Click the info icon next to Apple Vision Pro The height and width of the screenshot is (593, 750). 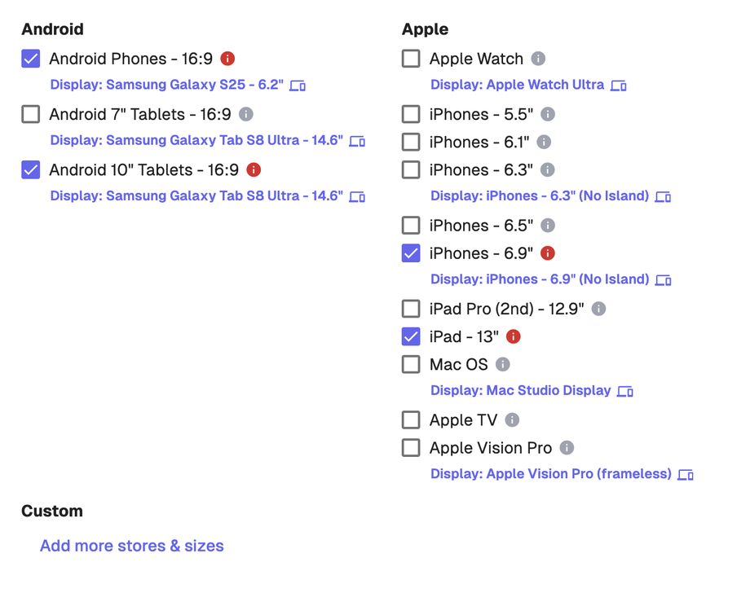coord(567,447)
